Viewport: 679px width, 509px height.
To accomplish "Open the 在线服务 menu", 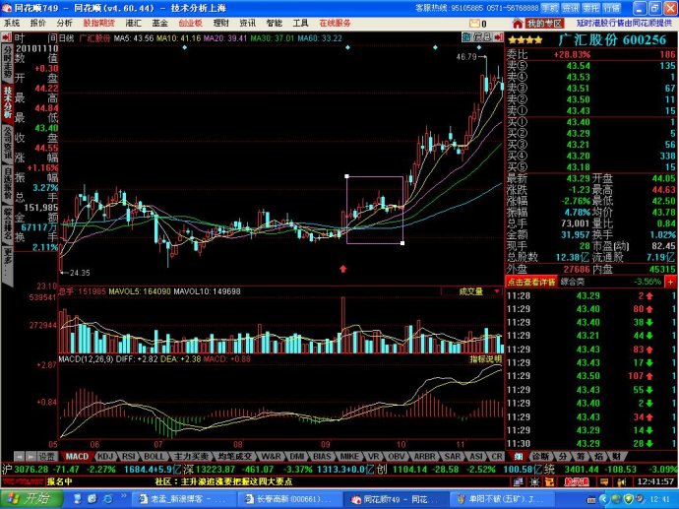I will (335, 23).
